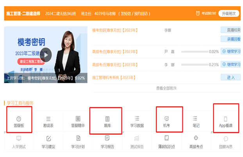Click the 模考密钥 video thumbnail image
The image size is (243, 157).
tap(46, 55)
